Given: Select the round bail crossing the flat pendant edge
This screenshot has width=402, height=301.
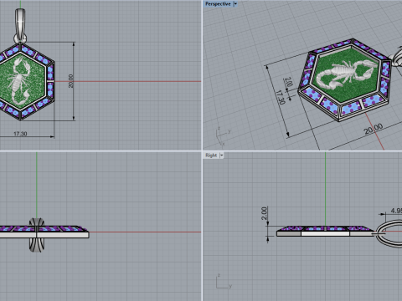Looking at the screenshot, I should [37, 235].
